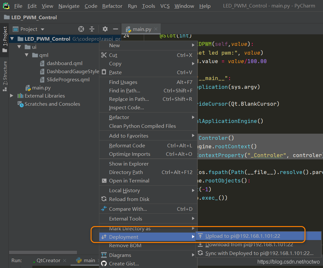Collapse the ui folder

19,47
